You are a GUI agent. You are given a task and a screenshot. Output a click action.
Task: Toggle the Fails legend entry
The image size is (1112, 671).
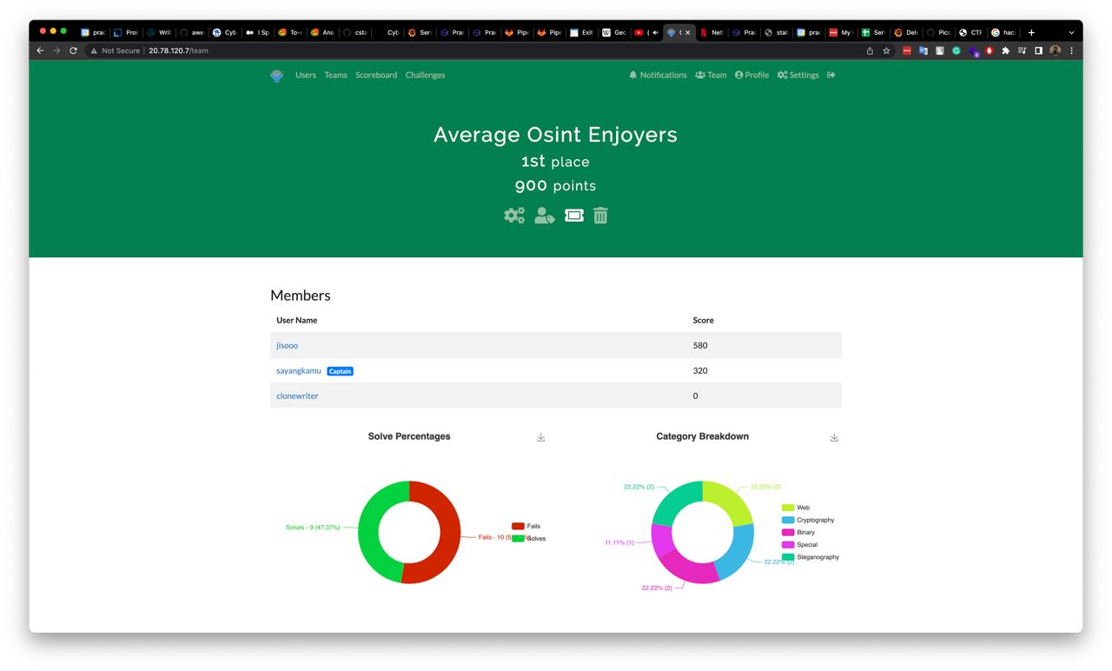pyautogui.click(x=526, y=526)
